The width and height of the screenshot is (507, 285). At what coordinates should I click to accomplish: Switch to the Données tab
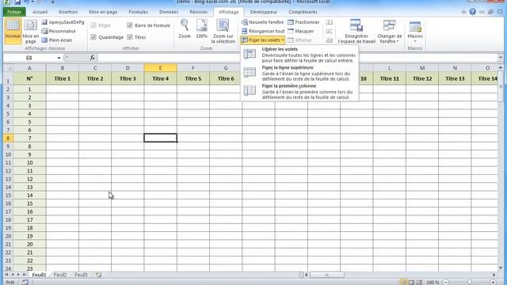(x=169, y=12)
